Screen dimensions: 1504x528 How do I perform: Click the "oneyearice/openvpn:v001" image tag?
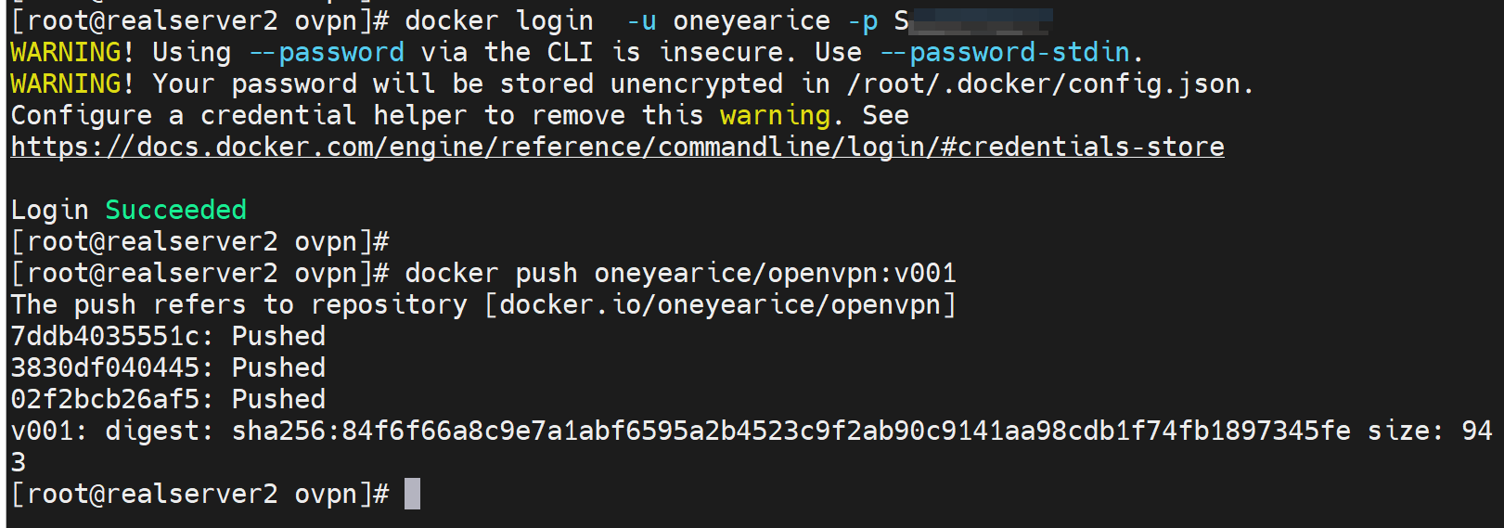pyautogui.click(x=775, y=273)
